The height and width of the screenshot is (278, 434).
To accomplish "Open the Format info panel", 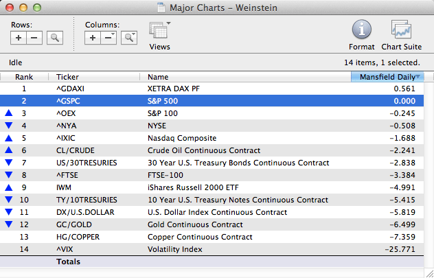I will point(362,30).
